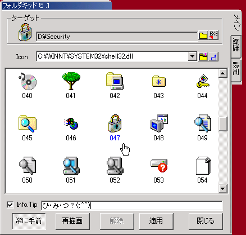The width and height of the screenshot is (246, 235).
Task: Click the 適用 button
Action: tap(156, 221)
